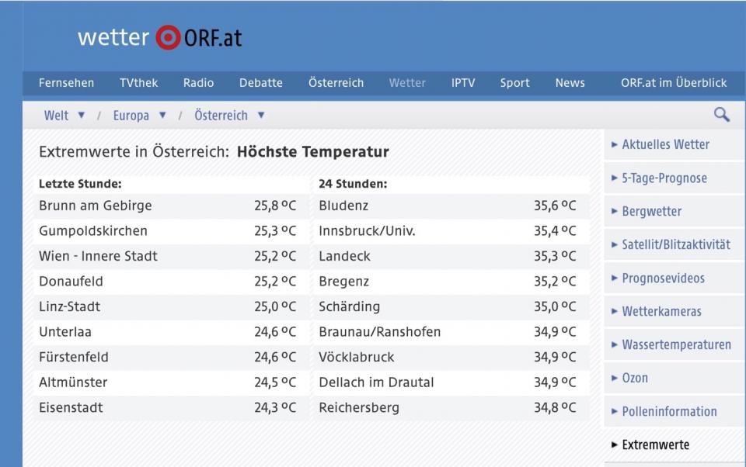
Task: Open the Fernsehen navigation item
Action: pyautogui.click(x=66, y=83)
